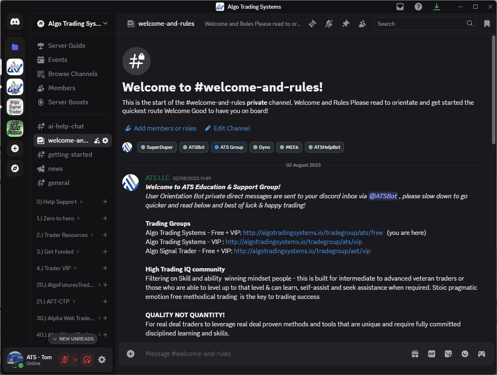This screenshot has width=497, height=375.
Task: Show pinned messages
Action: 346,24
